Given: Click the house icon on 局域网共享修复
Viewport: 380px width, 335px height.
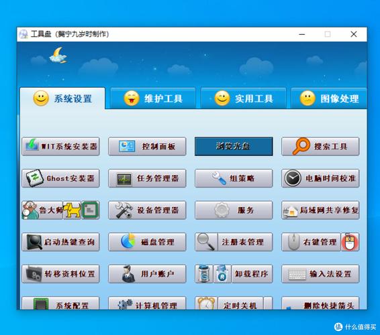Looking at the screenshot, I should 290,211.
